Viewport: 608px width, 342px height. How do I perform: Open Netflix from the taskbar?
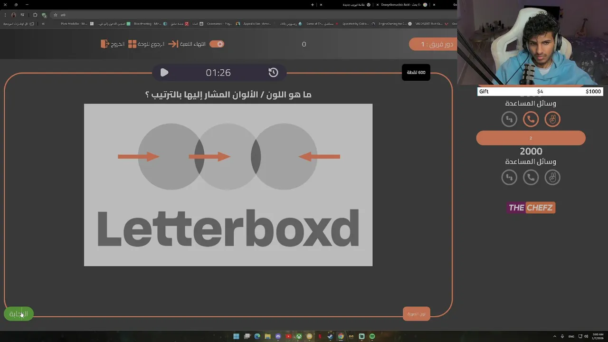pos(320,336)
